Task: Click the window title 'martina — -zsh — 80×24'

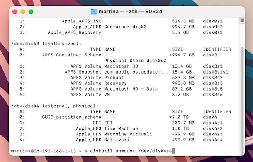Action: [130, 12]
